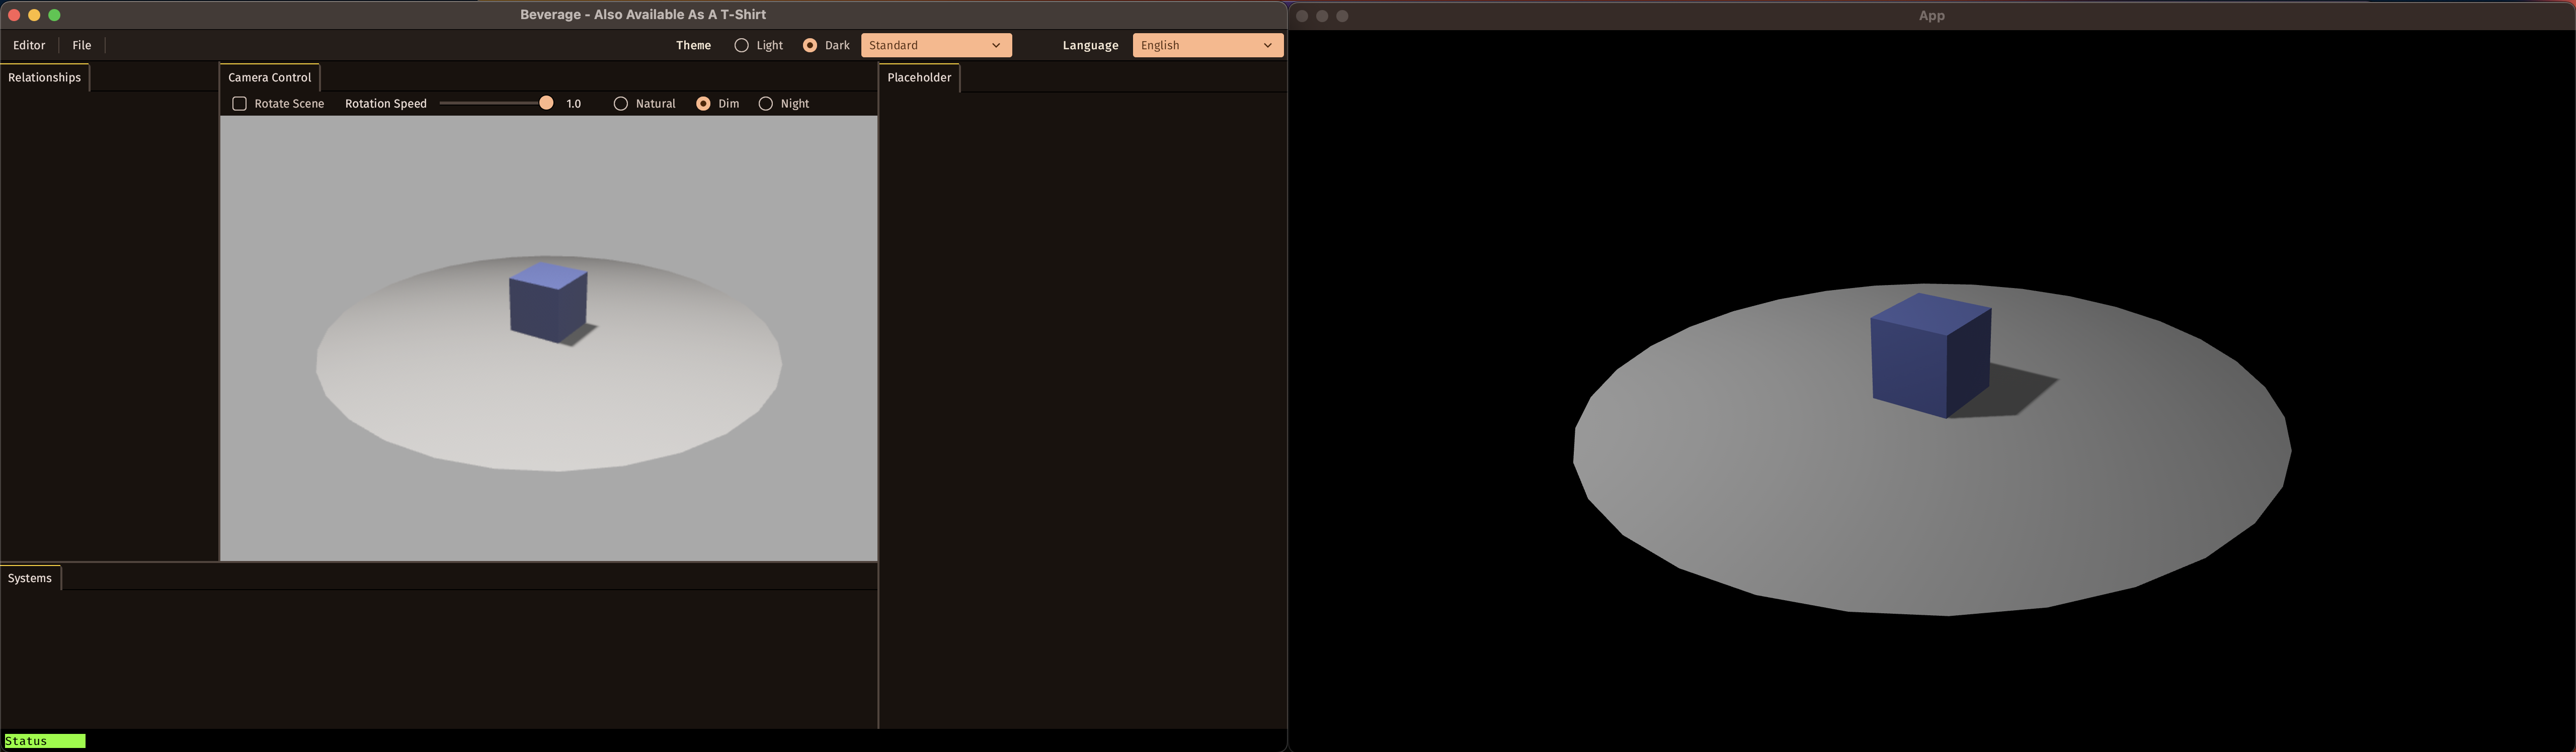Select the Dark theme radio button
Viewport: 2576px width, 752px height.
810,46
